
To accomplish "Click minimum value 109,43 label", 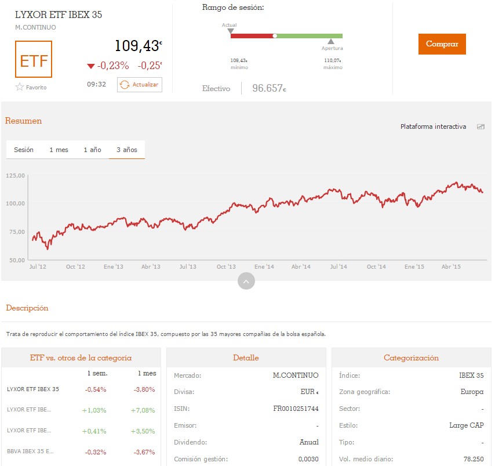I will click(239, 60).
